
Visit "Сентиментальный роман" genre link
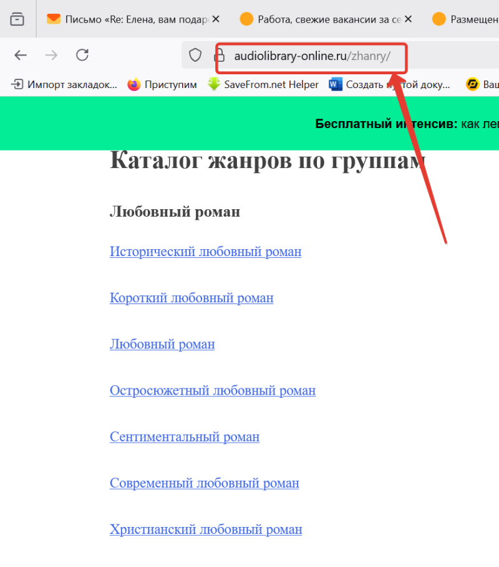[x=184, y=437]
